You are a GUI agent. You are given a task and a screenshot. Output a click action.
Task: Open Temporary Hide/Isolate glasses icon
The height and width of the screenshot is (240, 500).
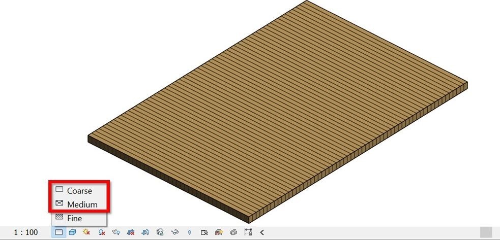[x=175, y=232]
